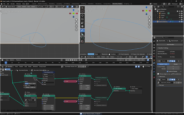184x115 pixels.
Task: Open the Group Input menu in node editor
Action: (42, 67)
